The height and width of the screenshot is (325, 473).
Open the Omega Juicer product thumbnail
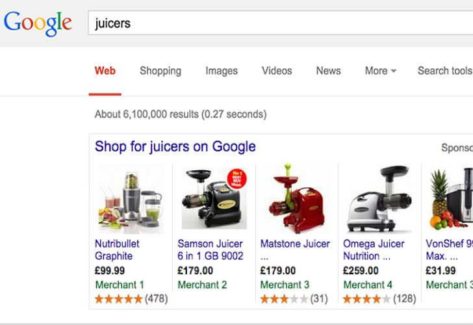(x=379, y=199)
